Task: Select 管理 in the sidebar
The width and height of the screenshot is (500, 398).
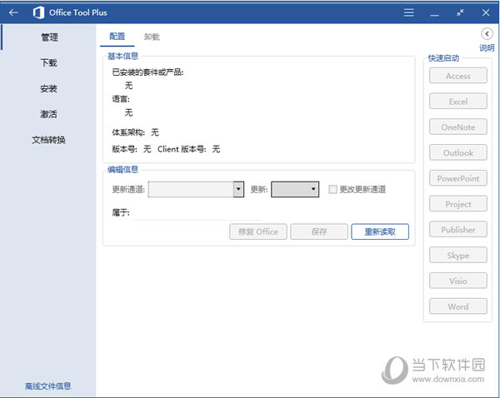Action: coord(49,37)
